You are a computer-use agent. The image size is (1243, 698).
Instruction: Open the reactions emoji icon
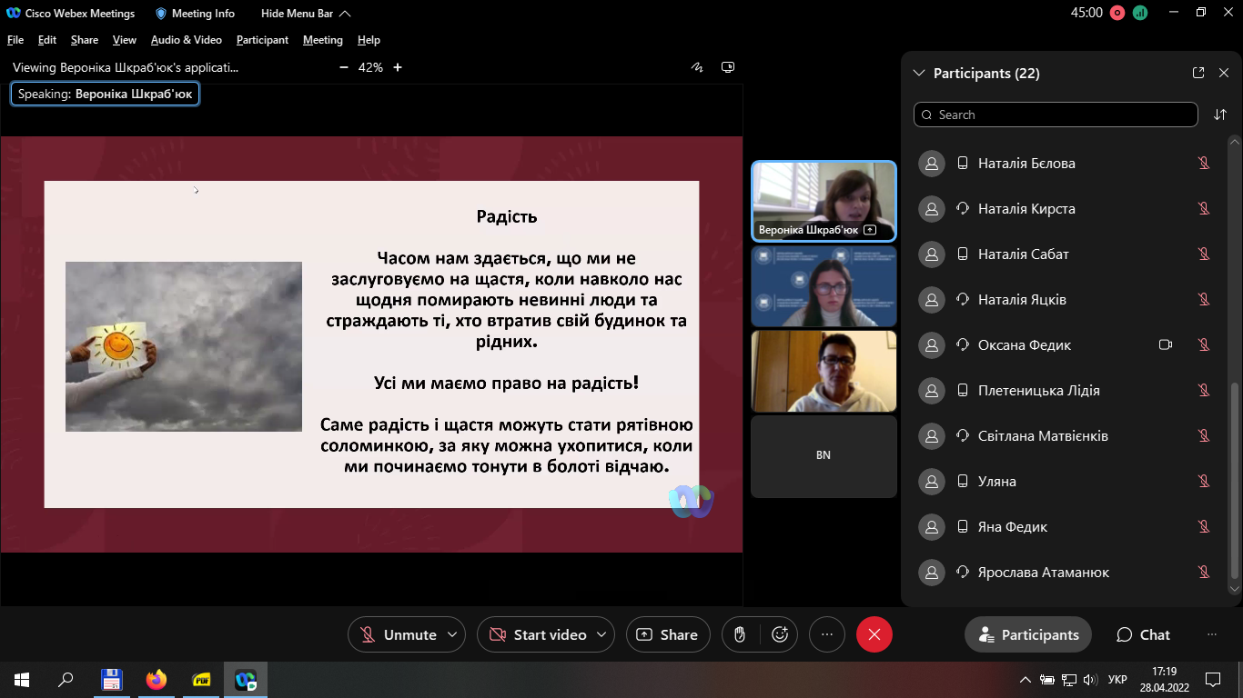779,634
